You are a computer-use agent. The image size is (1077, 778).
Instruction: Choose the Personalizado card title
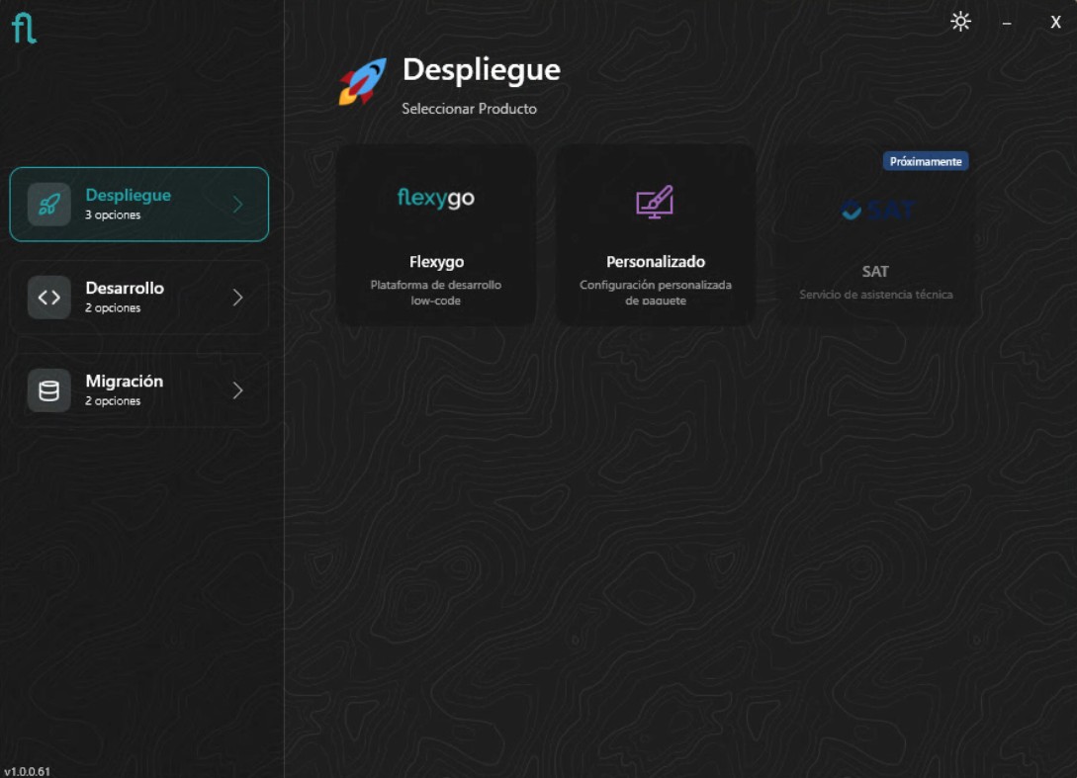click(x=656, y=262)
